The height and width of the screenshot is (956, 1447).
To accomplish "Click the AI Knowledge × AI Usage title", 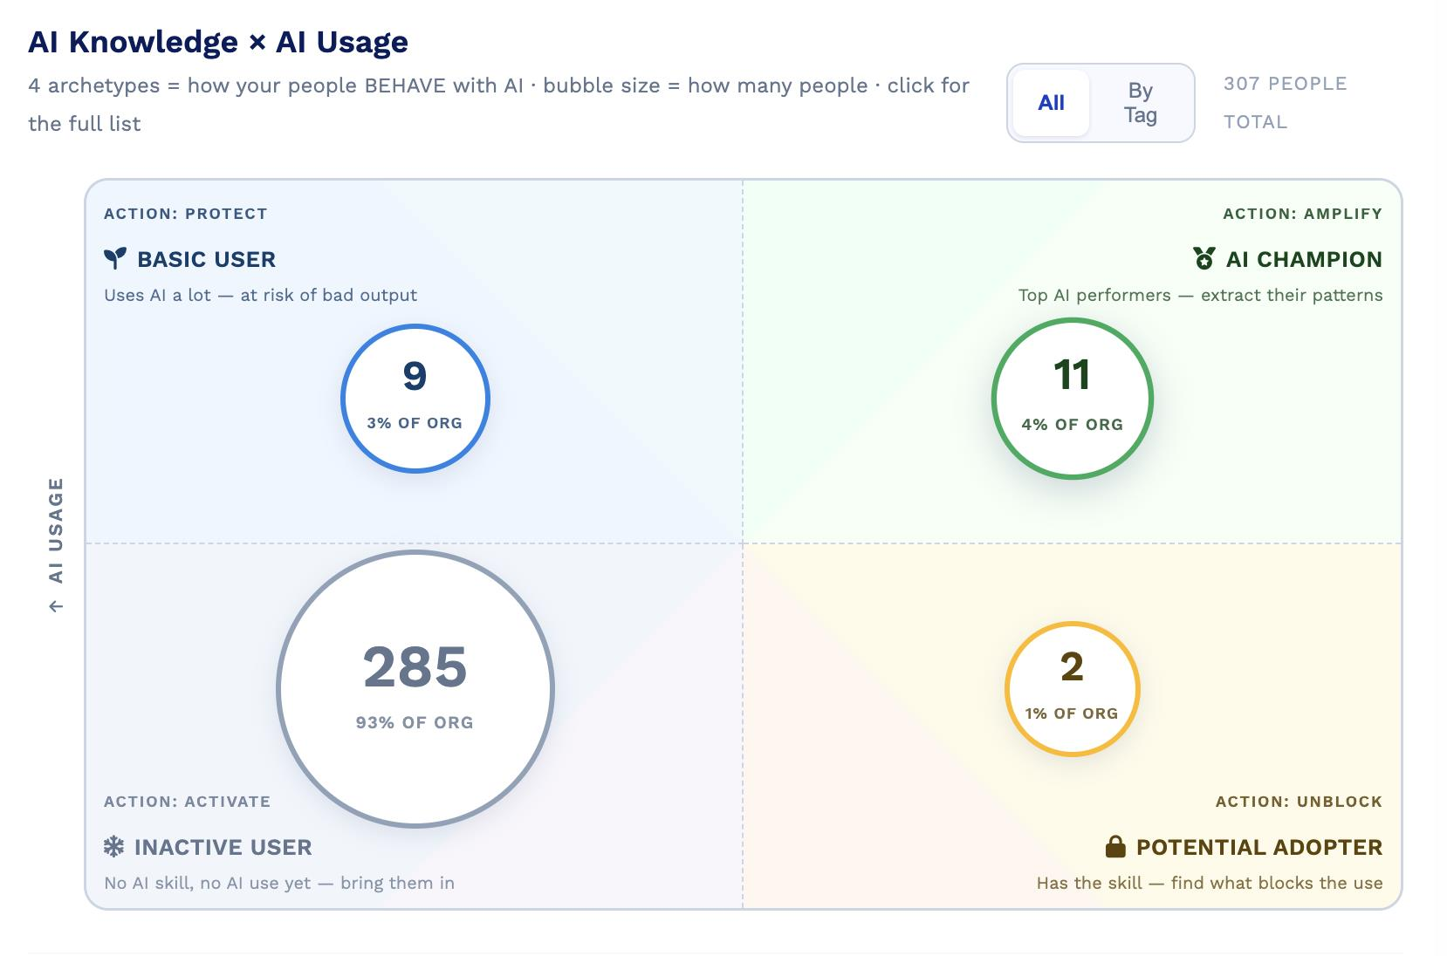I will (x=218, y=42).
